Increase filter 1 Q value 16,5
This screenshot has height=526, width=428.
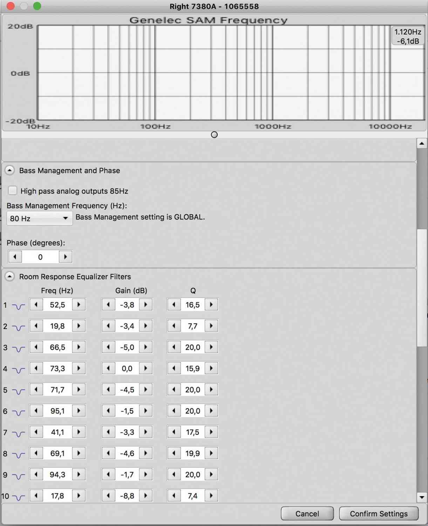click(211, 304)
